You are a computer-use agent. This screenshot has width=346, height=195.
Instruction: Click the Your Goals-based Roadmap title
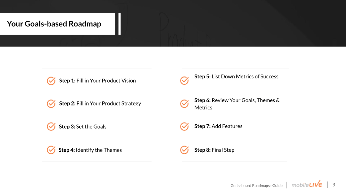54,24
